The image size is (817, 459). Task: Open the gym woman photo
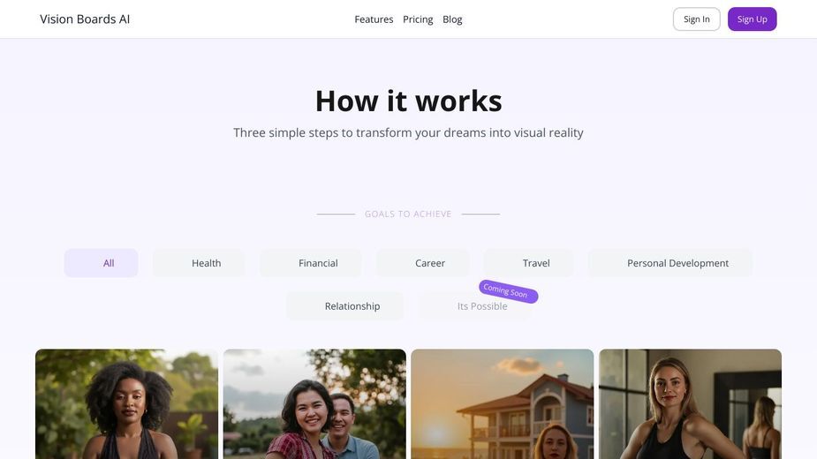pyautogui.click(x=691, y=403)
